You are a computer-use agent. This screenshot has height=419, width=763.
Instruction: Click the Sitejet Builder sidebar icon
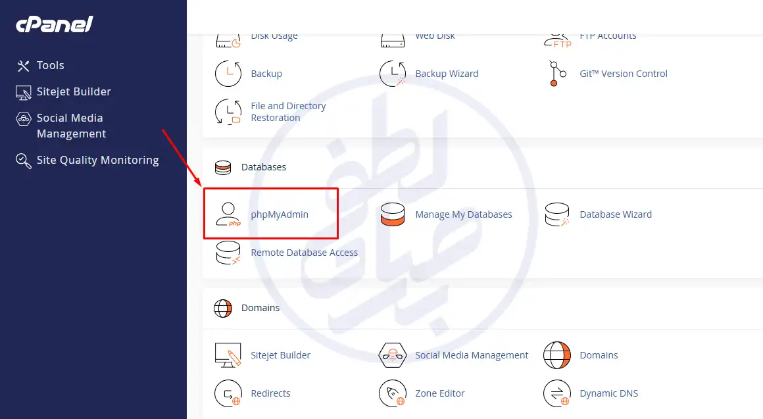point(24,93)
